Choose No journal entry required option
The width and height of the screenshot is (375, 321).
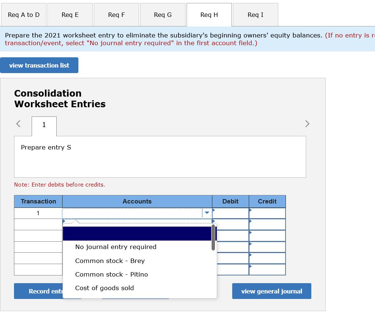coord(116,247)
